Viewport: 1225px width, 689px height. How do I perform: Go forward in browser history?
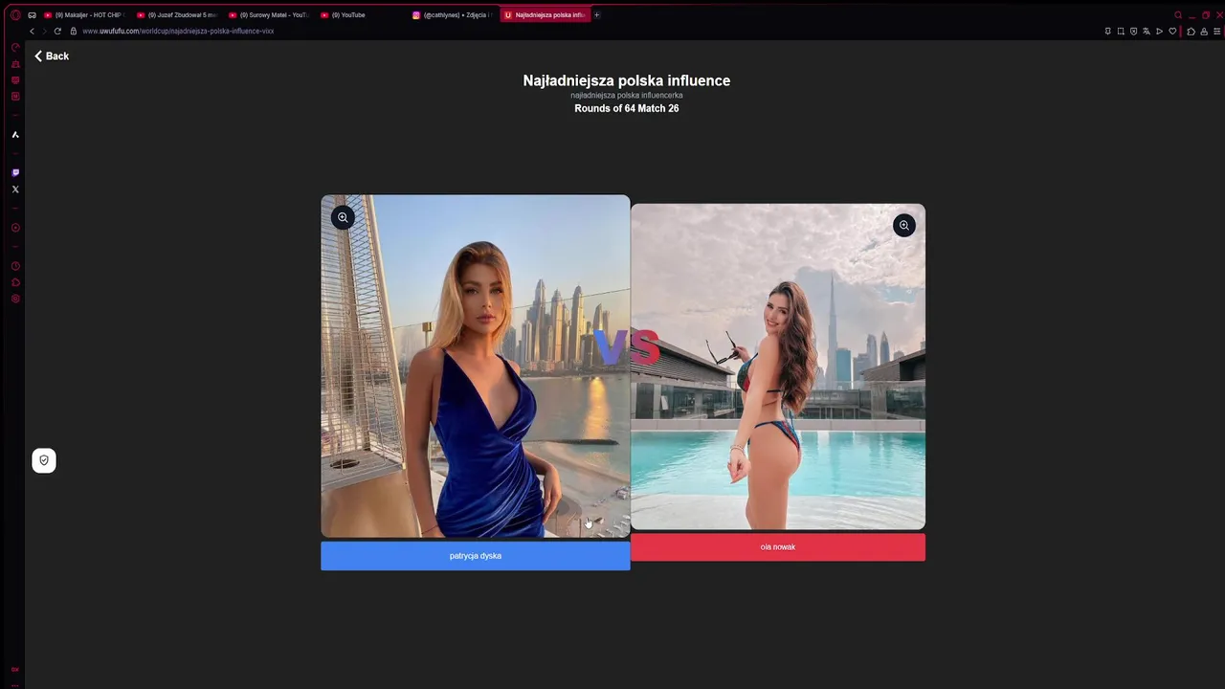coord(44,31)
